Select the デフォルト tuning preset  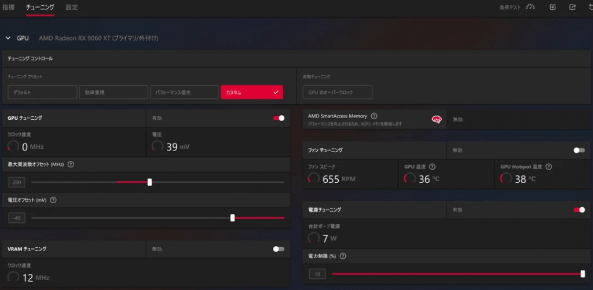pos(42,92)
